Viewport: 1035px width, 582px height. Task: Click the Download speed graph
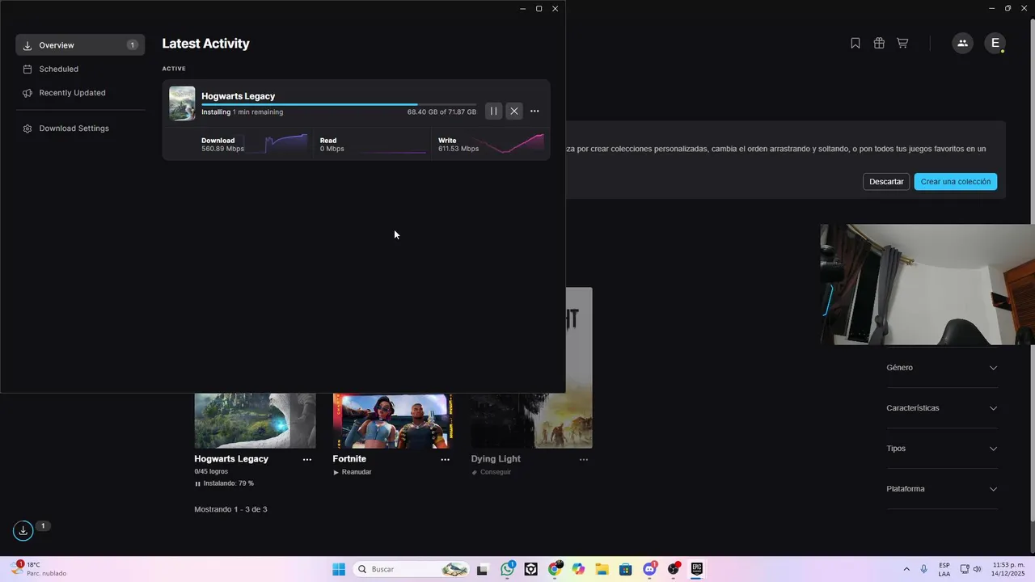click(x=277, y=144)
